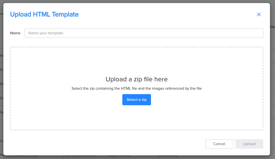Click the Upload button
Screen dimensions: 275x159
[x=249, y=144]
